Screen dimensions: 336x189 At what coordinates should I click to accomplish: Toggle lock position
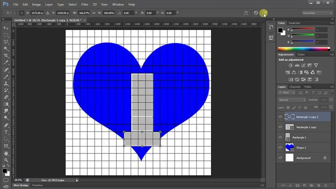[x=300, y=107]
